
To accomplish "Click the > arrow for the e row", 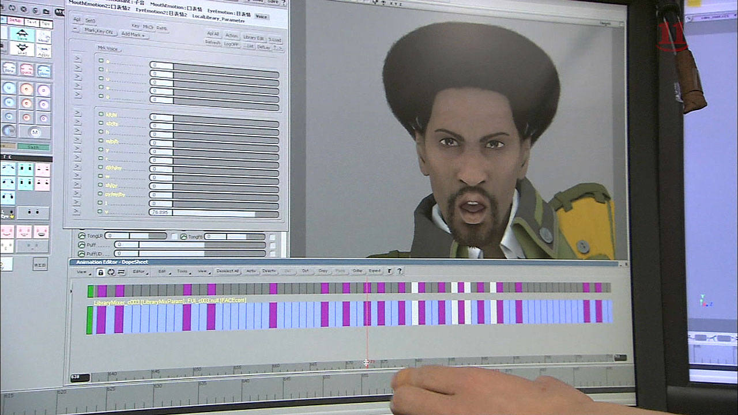I will tap(78, 85).
